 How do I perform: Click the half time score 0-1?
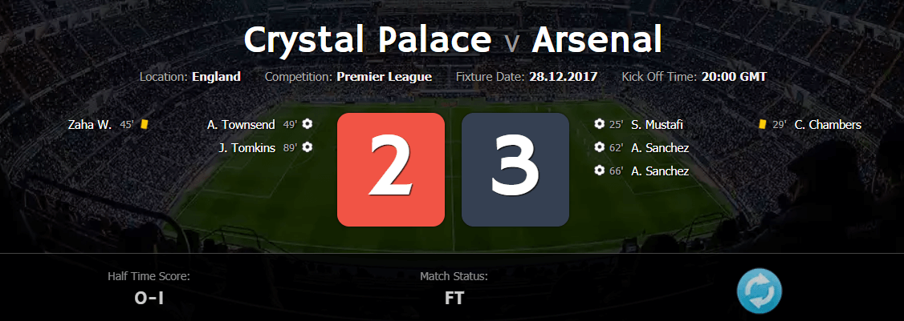pos(149,298)
